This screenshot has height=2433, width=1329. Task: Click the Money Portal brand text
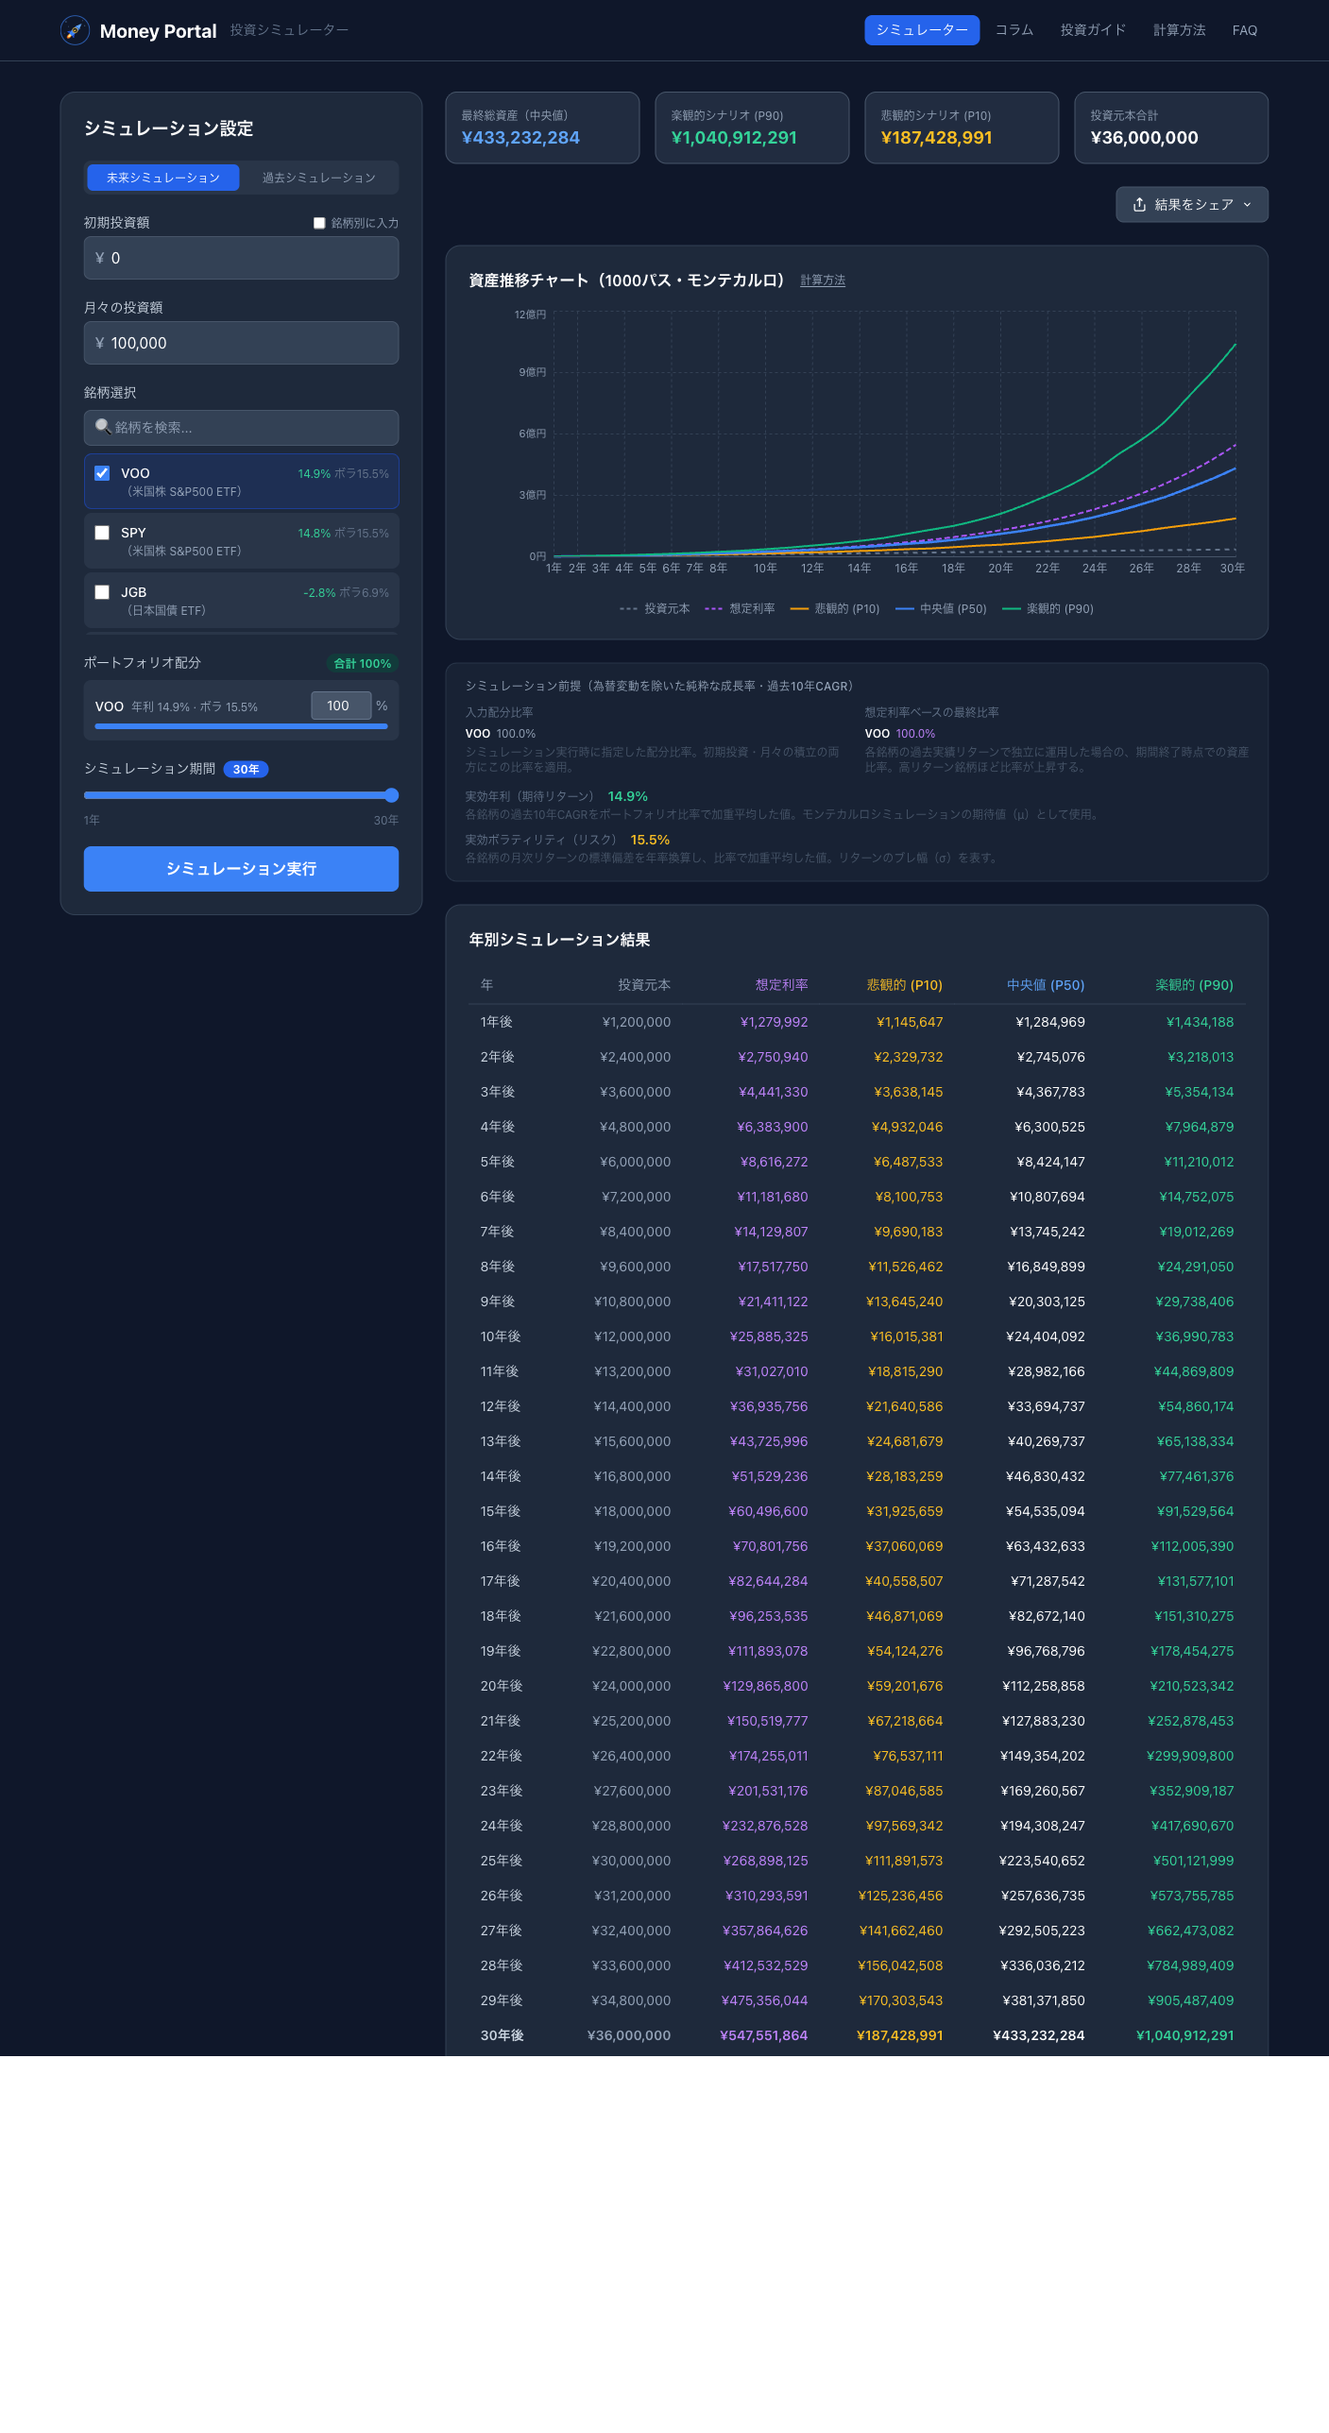pyautogui.click(x=158, y=31)
